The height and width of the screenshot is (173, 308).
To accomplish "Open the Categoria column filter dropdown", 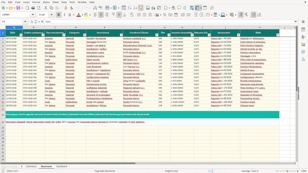I will 85,35.
